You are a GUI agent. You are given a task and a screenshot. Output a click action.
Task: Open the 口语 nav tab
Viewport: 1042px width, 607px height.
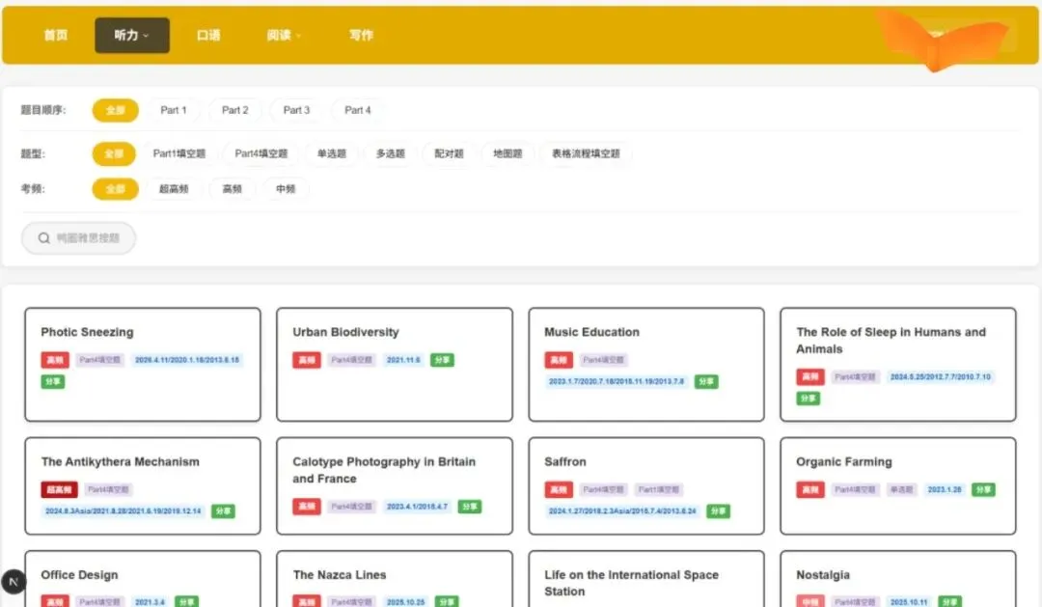tap(208, 36)
